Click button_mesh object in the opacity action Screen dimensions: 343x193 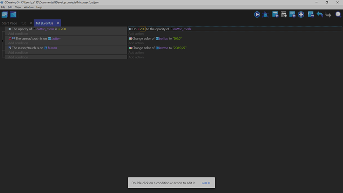(182, 29)
